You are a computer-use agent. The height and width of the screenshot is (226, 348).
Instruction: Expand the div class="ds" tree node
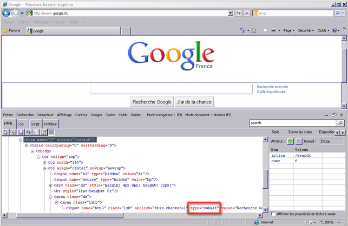pos(50,185)
